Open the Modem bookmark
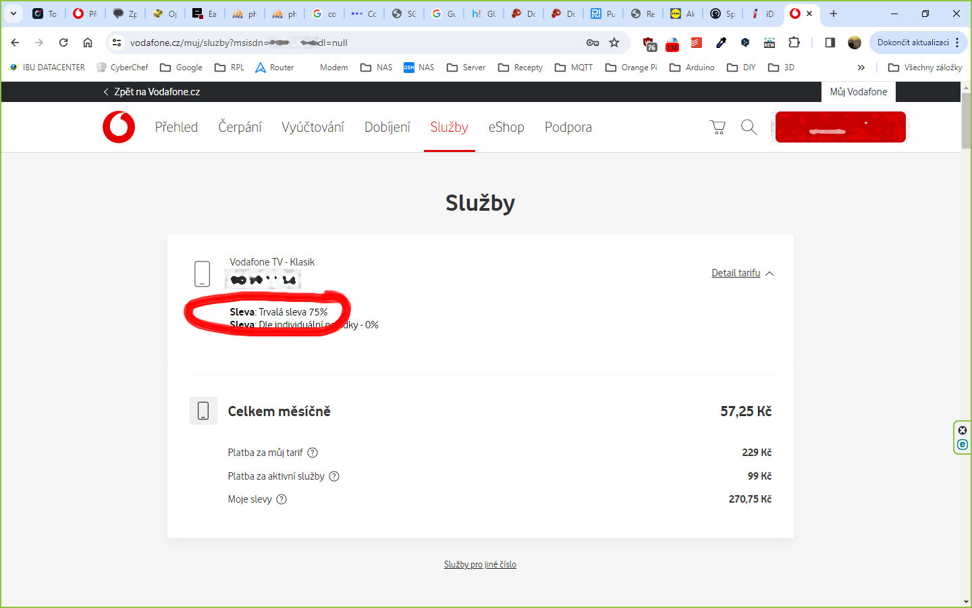The width and height of the screenshot is (972, 608). click(333, 68)
